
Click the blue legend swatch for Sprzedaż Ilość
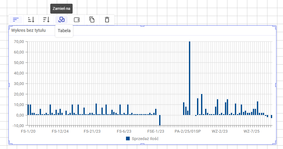[128, 139]
